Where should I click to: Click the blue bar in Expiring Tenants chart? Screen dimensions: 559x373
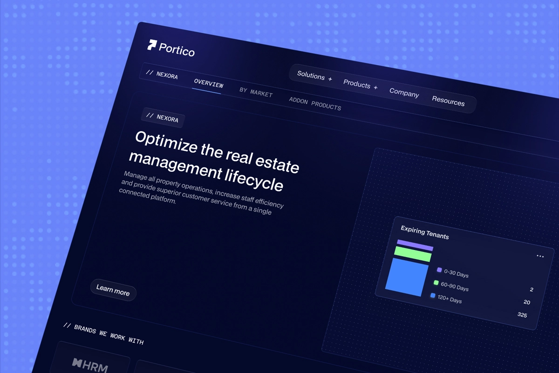tap(406, 277)
